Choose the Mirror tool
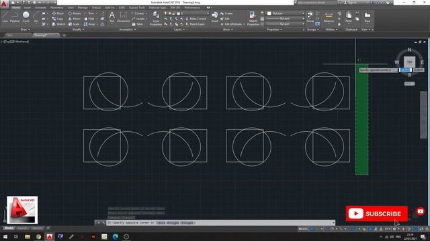This screenshot has width=430, height=241. [75, 19]
